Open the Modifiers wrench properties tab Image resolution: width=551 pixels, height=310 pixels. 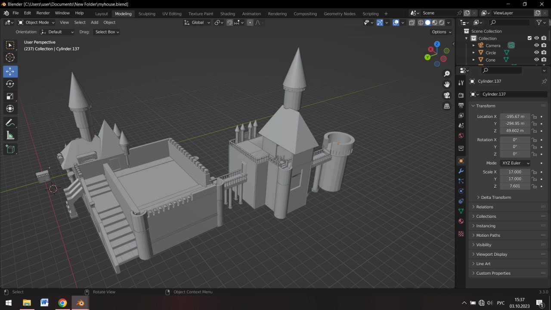[x=461, y=171]
